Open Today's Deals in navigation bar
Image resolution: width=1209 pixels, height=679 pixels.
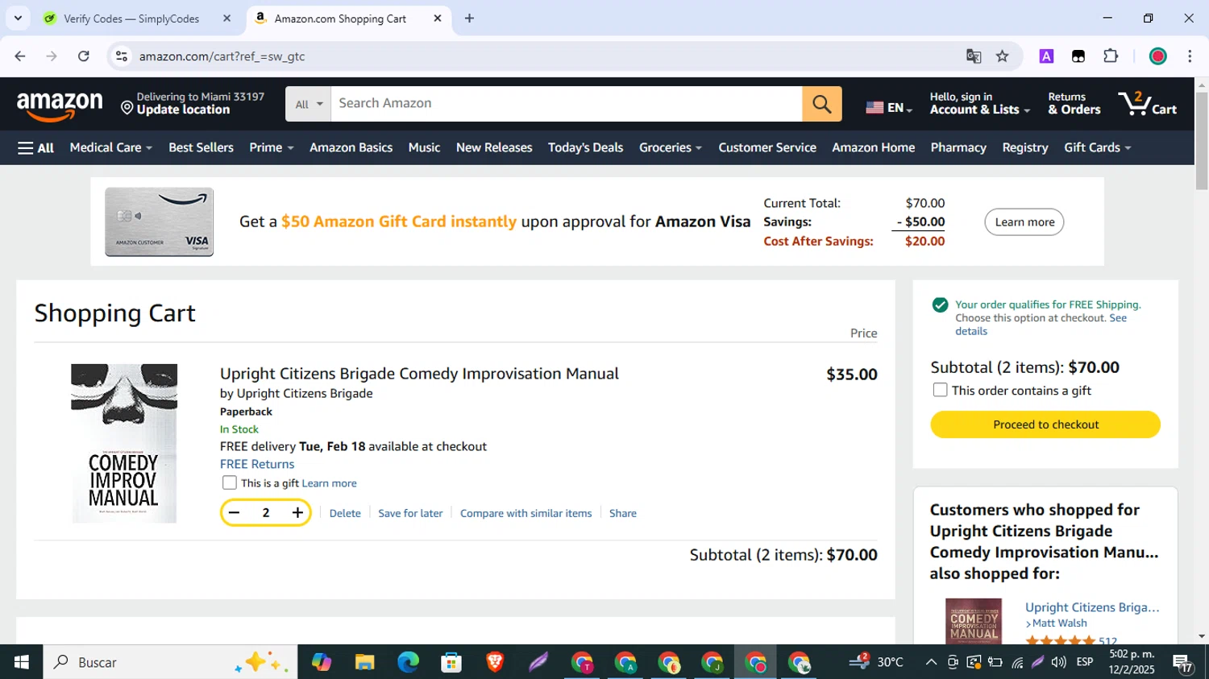[x=585, y=147]
